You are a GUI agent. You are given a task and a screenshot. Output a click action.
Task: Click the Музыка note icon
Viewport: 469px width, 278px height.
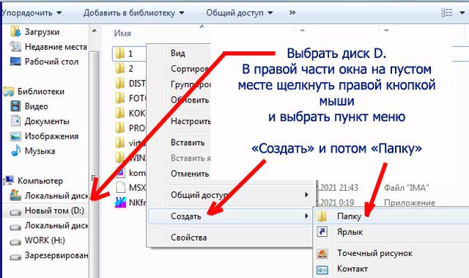15,151
